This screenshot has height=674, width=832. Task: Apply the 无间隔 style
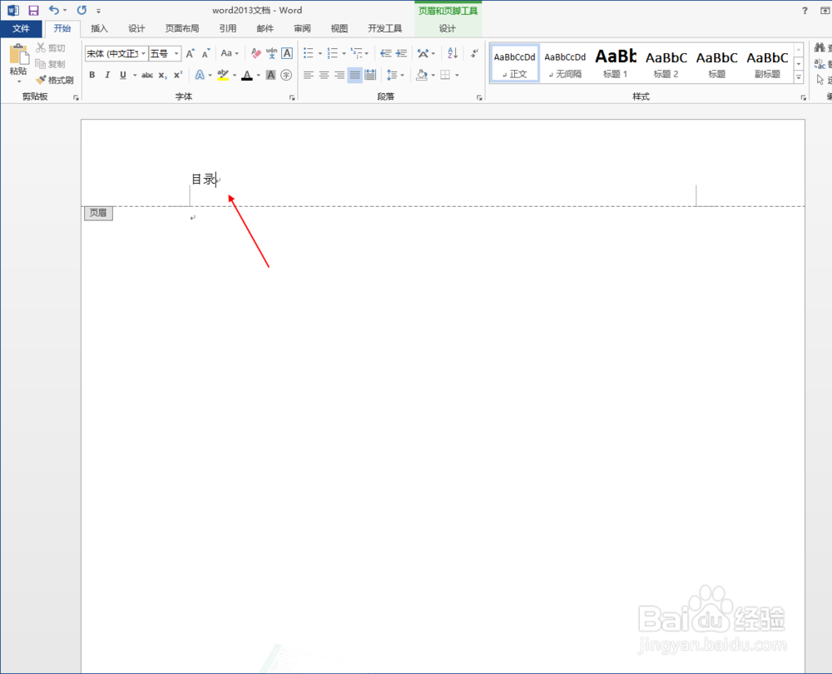point(565,63)
